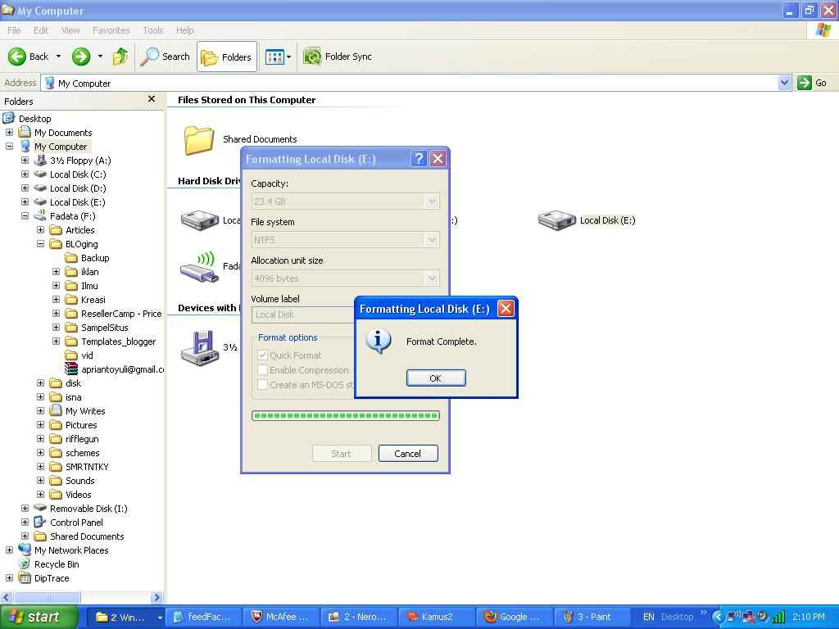Click the information icon in Format Complete box
The width and height of the screenshot is (839, 629).
pyautogui.click(x=379, y=342)
